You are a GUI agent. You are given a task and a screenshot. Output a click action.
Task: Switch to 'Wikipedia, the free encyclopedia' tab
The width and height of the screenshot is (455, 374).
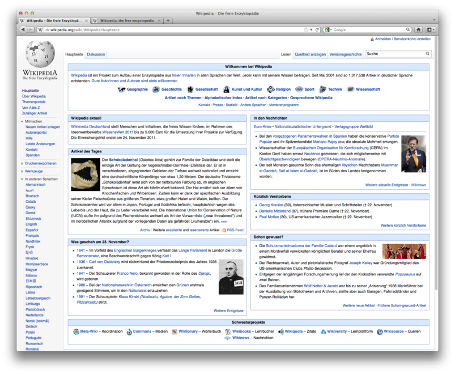pyautogui.click(x=126, y=20)
